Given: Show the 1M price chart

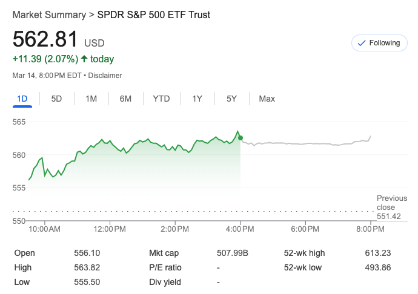Looking at the screenshot, I should point(91,99).
